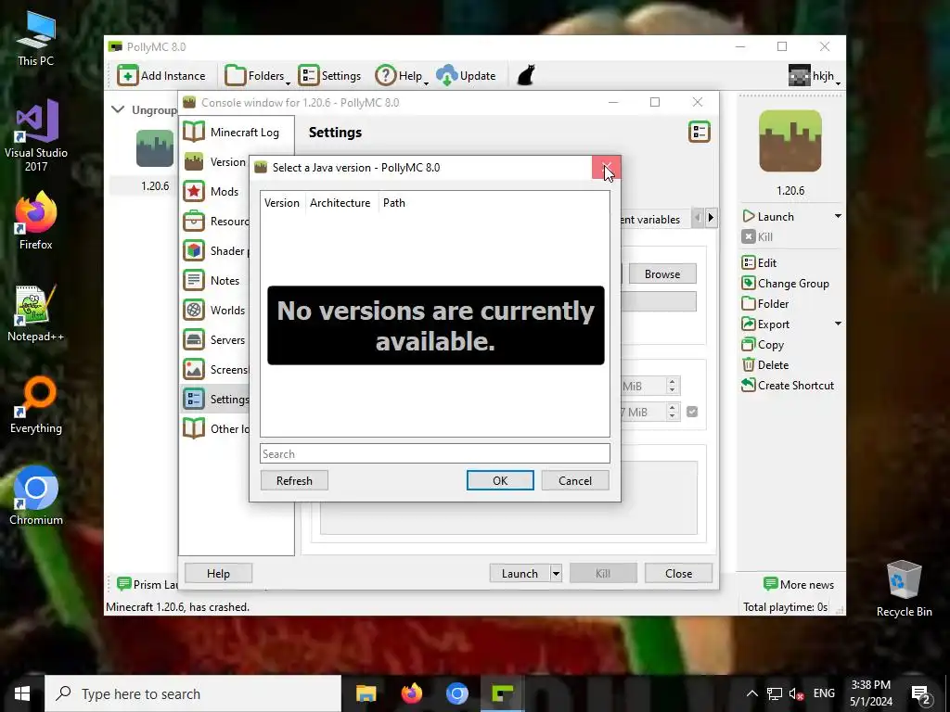Select the Settings page in console sidebar
The height and width of the screenshot is (712, 950).
[x=215, y=399]
